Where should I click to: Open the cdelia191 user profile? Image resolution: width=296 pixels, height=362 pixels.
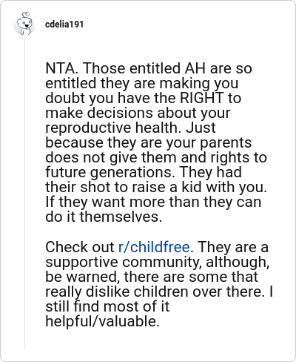[x=64, y=24]
